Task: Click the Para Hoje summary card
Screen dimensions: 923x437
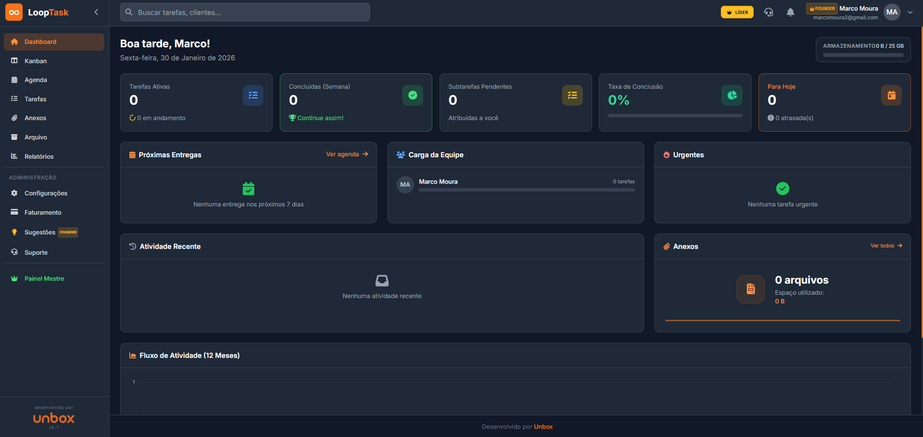Action: pos(834,102)
